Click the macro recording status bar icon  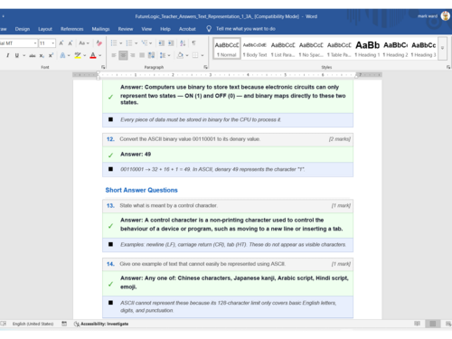click(x=64, y=324)
